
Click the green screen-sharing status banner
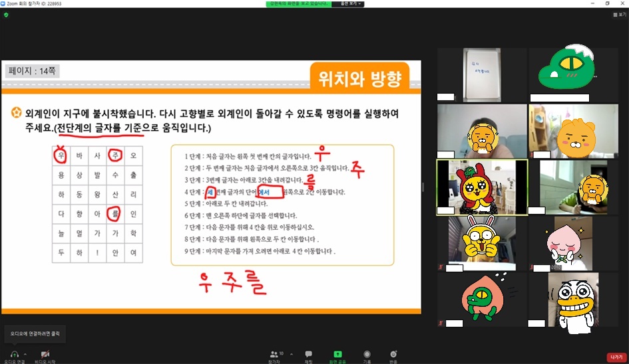pyautogui.click(x=300, y=3)
